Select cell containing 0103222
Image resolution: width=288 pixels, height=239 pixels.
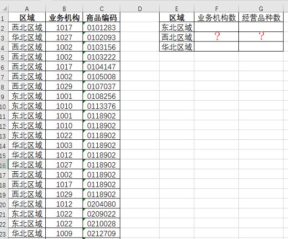[102, 57]
